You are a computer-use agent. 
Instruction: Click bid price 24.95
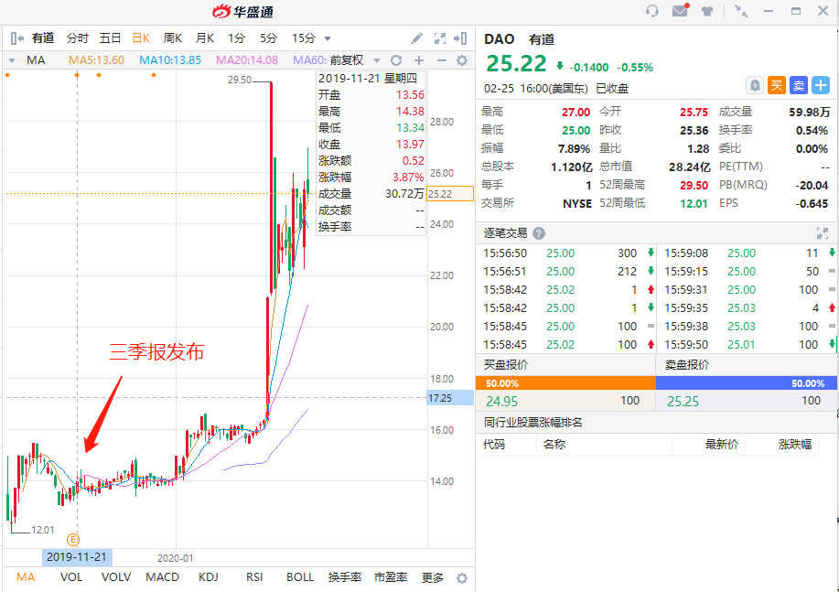(501, 401)
